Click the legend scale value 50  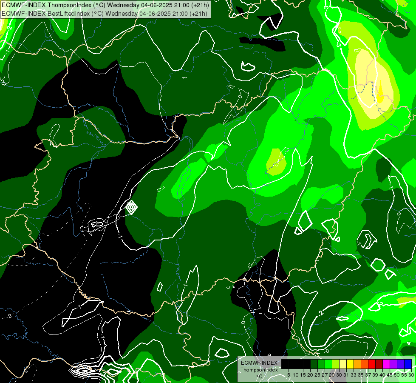coord(397,375)
